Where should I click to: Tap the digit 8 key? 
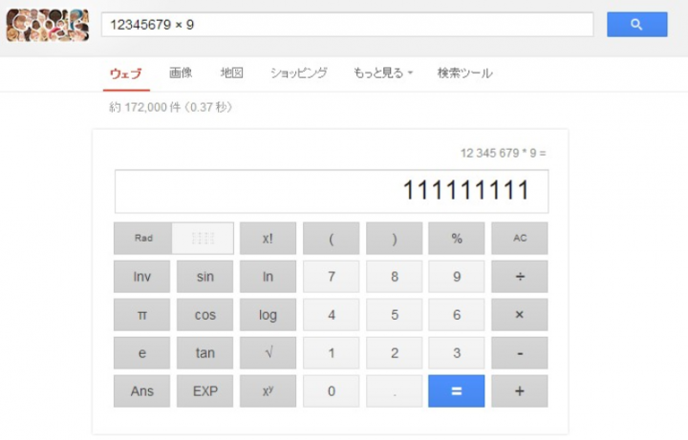click(x=395, y=277)
